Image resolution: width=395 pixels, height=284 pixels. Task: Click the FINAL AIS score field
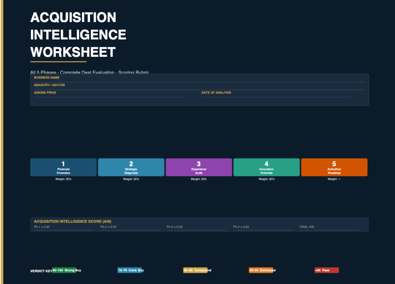click(329, 228)
